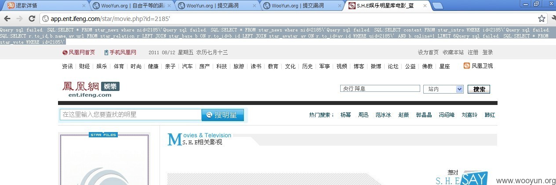Open the 视频 nav item
Viewport: 556px width, 185px height.
coord(342,66)
